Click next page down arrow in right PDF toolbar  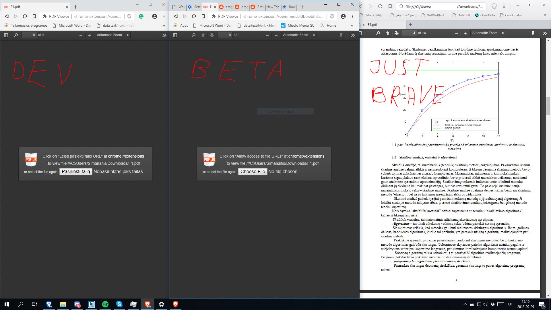pyautogui.click(x=396, y=33)
